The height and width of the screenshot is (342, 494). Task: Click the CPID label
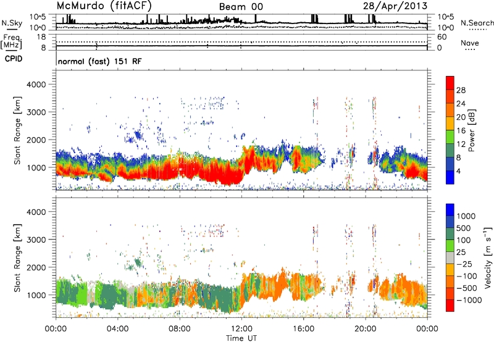pyautogui.click(x=14, y=59)
